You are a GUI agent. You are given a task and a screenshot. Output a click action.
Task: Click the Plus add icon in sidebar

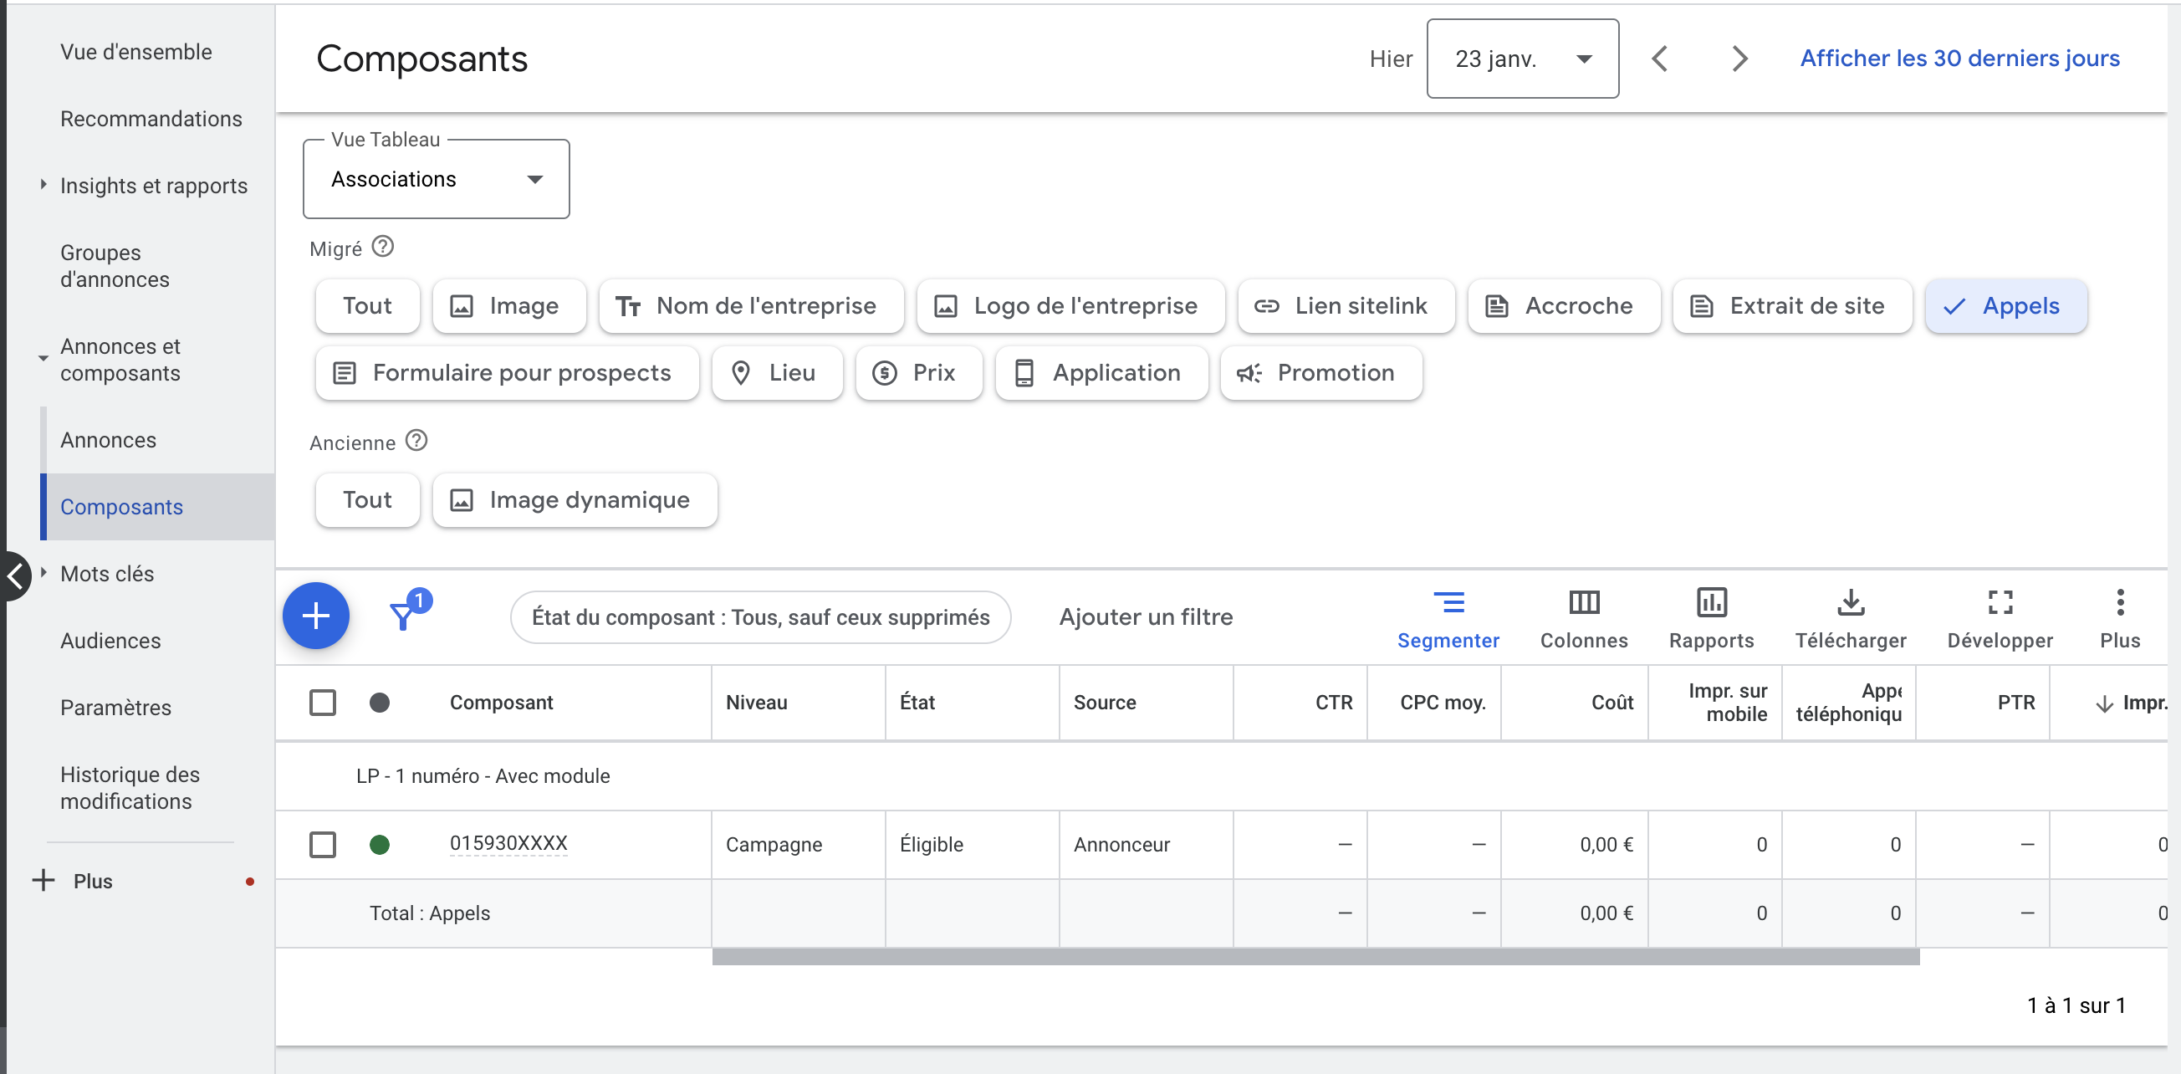coord(43,881)
